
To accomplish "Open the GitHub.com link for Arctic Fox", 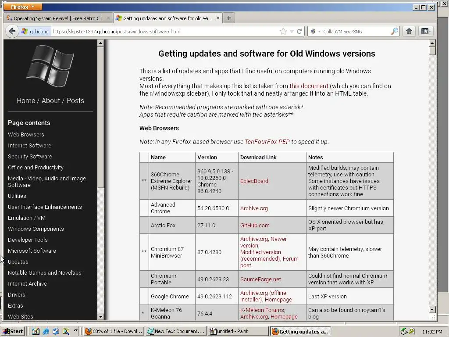I will (x=255, y=225).
